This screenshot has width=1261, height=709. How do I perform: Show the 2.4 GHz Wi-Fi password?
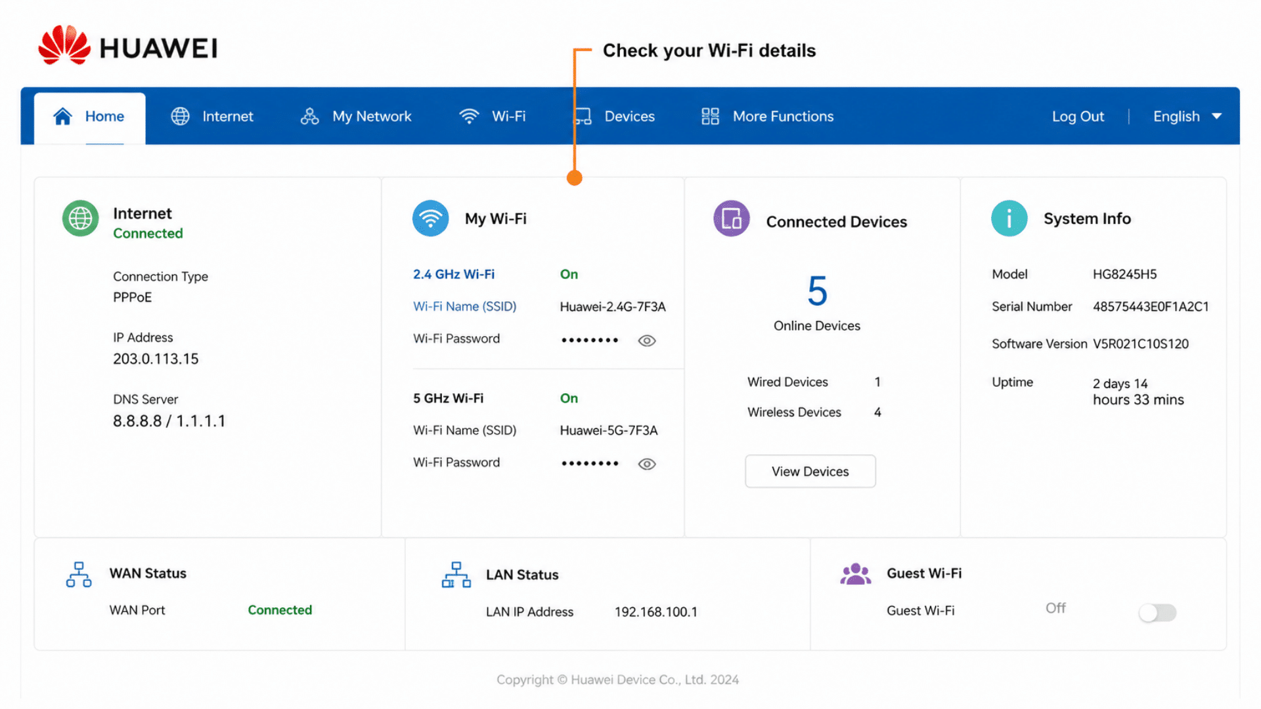coord(647,341)
